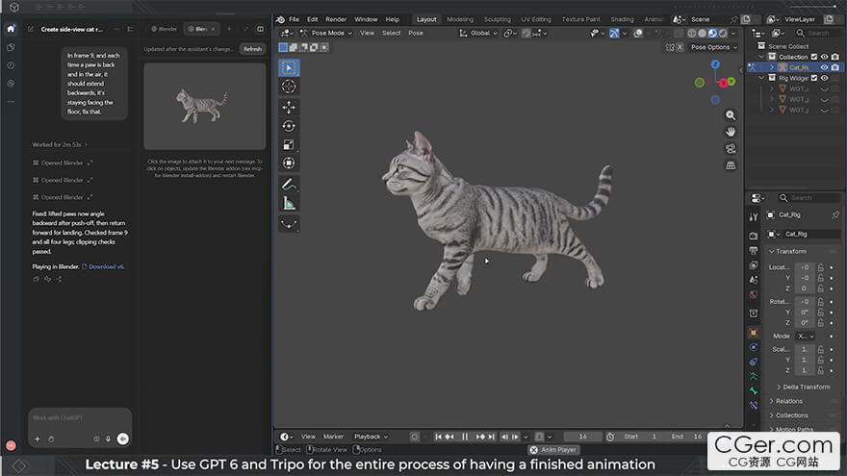Open the Window menu
This screenshot has height=476, width=847.
[366, 19]
